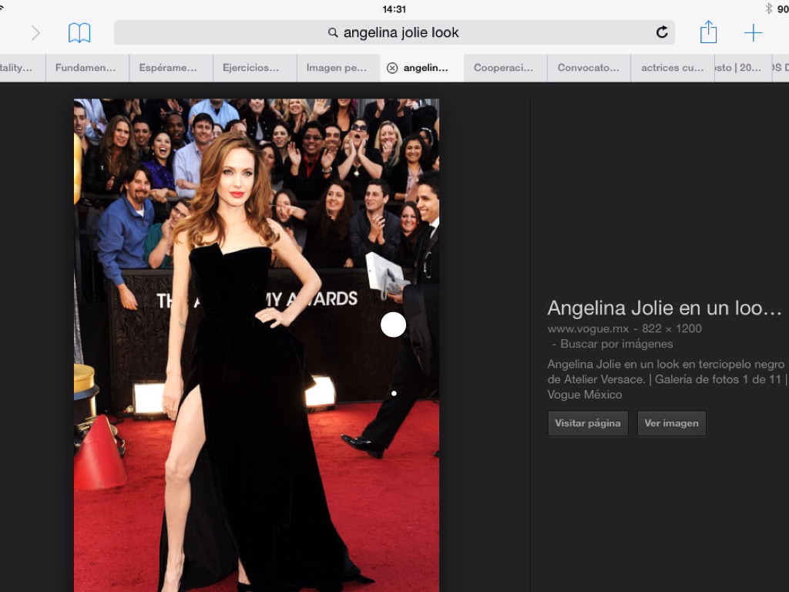Image resolution: width=789 pixels, height=592 pixels.
Task: Switch to 'actrices cu...' tab
Action: tap(672, 68)
